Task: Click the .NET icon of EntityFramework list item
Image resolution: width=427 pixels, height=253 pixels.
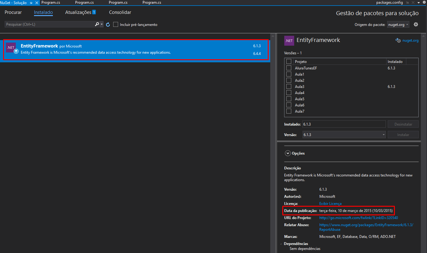Action: click(x=11, y=48)
